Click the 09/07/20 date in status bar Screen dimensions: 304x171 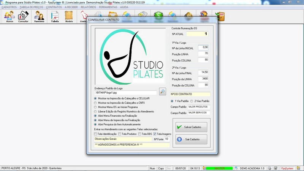(180, 168)
